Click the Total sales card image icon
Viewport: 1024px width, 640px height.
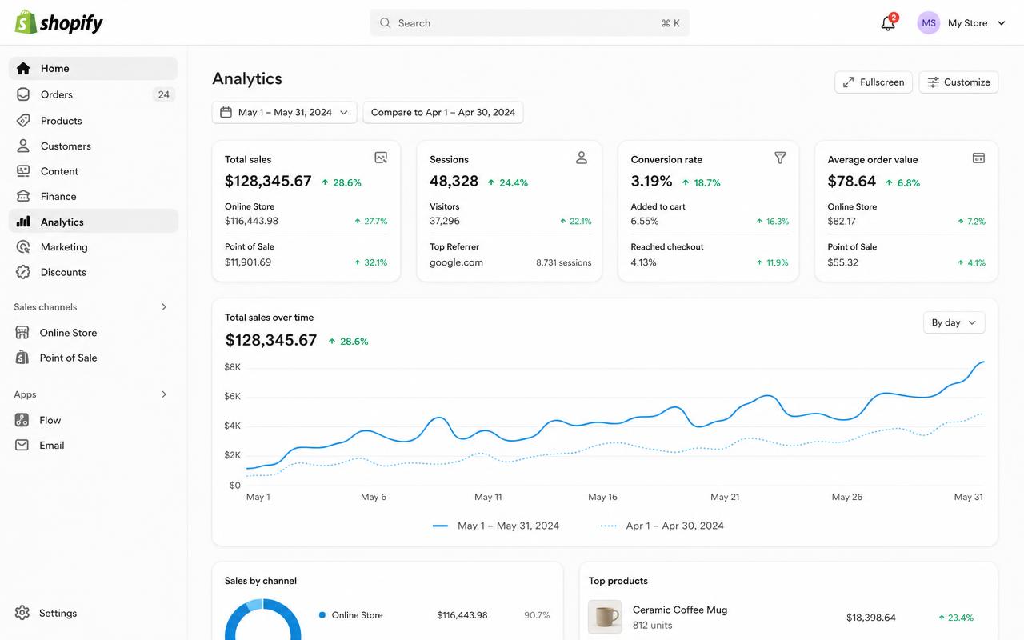381,158
